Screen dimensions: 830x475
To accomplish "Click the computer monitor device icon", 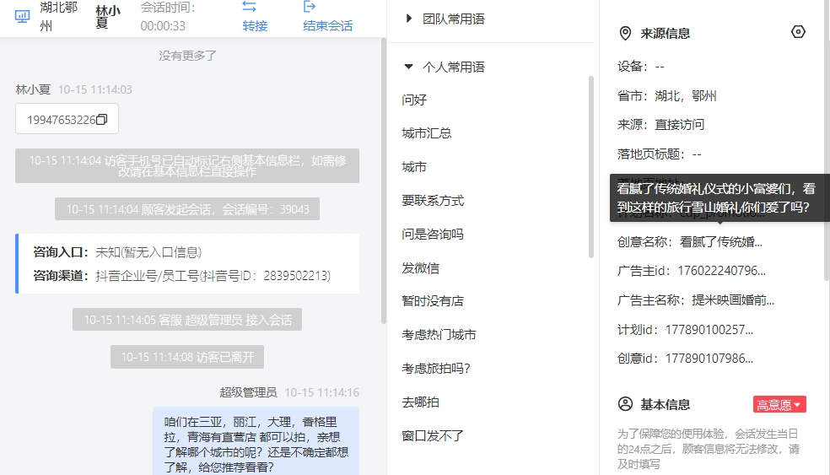I will pos(22,16).
